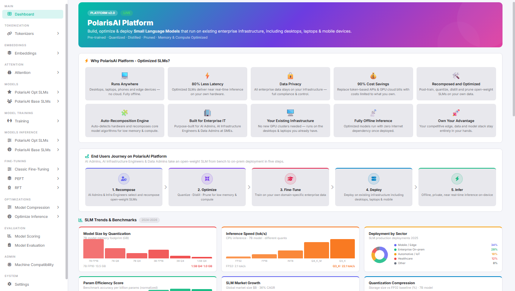Click the Infer lightning bolt icon
The width and height of the screenshot is (515, 291).
(x=457, y=179)
